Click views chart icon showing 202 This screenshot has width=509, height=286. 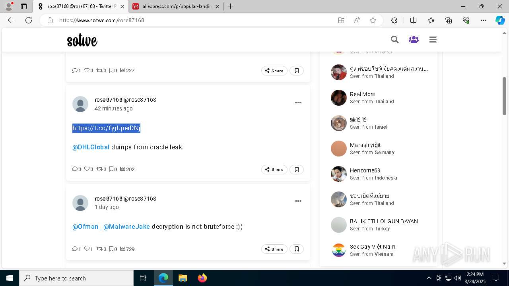pyautogui.click(x=123, y=169)
